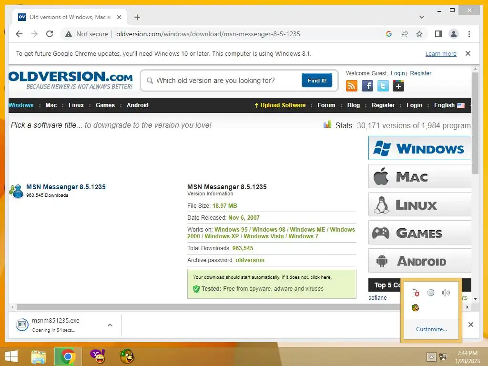The image size is (488, 366).
Task: Click the green Tested shield icon
Action: pos(196,289)
